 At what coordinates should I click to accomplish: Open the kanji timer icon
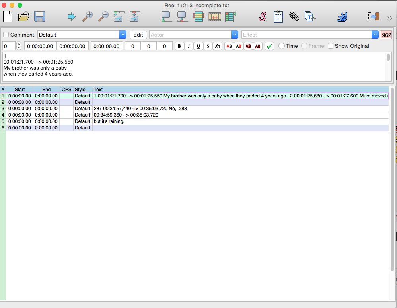click(x=230, y=17)
